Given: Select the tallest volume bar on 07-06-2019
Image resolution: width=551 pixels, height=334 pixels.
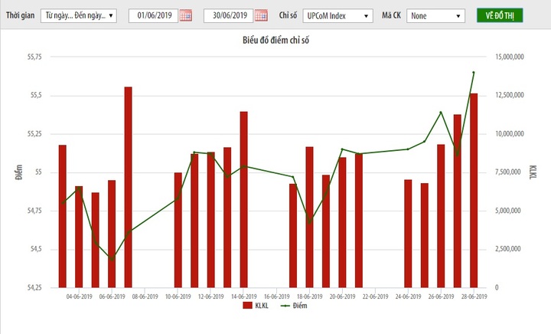Looking at the screenshot, I should (129, 187).
